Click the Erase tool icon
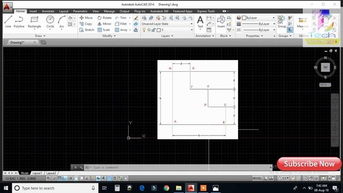The height and width of the screenshot is (193, 343). pyautogui.click(x=136, y=18)
